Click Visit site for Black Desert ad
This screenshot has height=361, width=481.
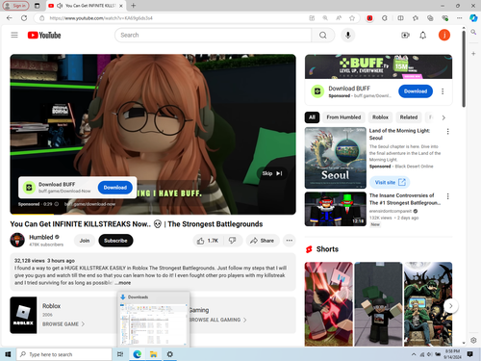click(x=390, y=182)
